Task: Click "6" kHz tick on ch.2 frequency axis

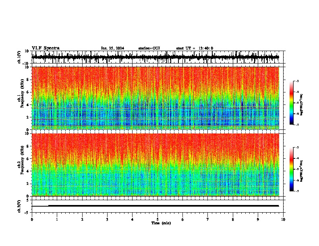Action: coord(28,159)
